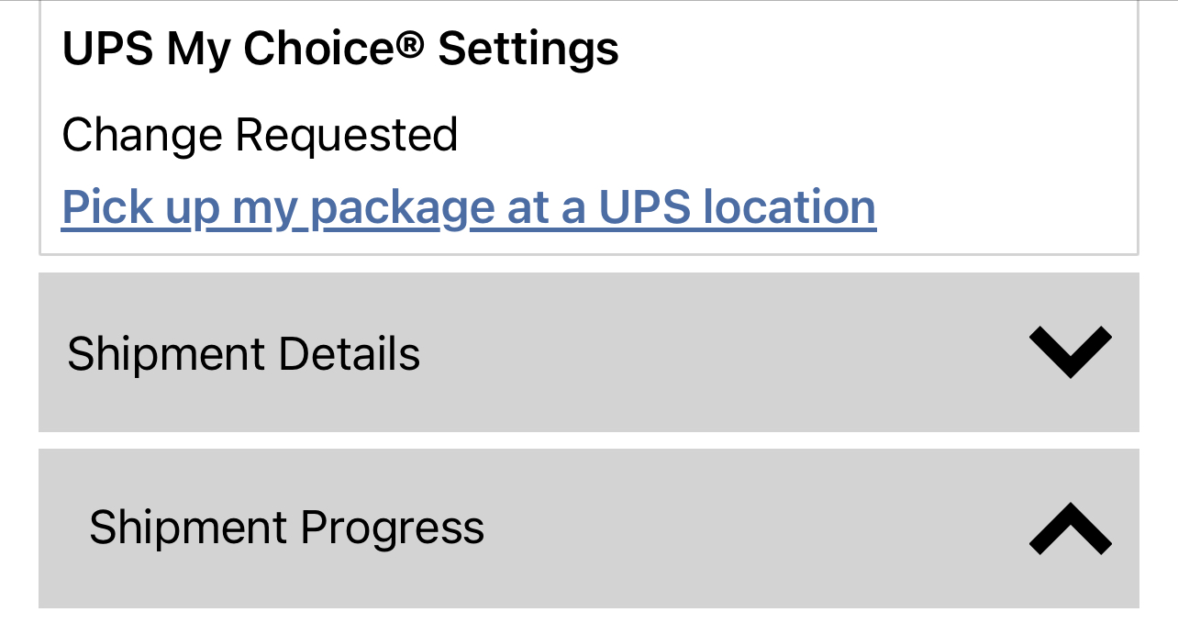Open the Shipment Details section

click(588, 352)
